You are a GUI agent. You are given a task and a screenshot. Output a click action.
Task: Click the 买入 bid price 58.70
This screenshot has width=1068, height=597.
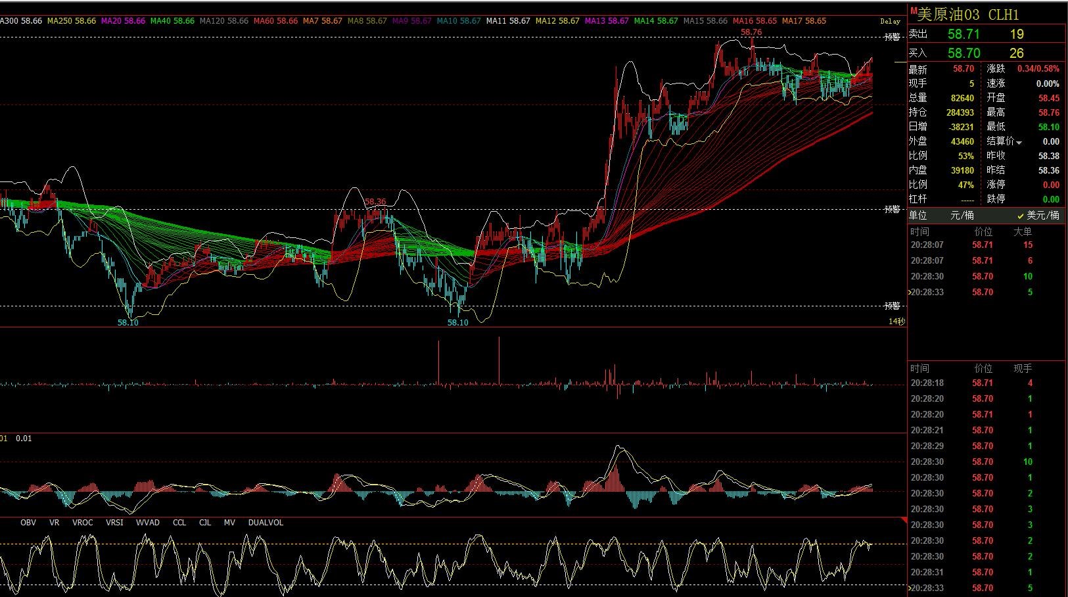964,53
